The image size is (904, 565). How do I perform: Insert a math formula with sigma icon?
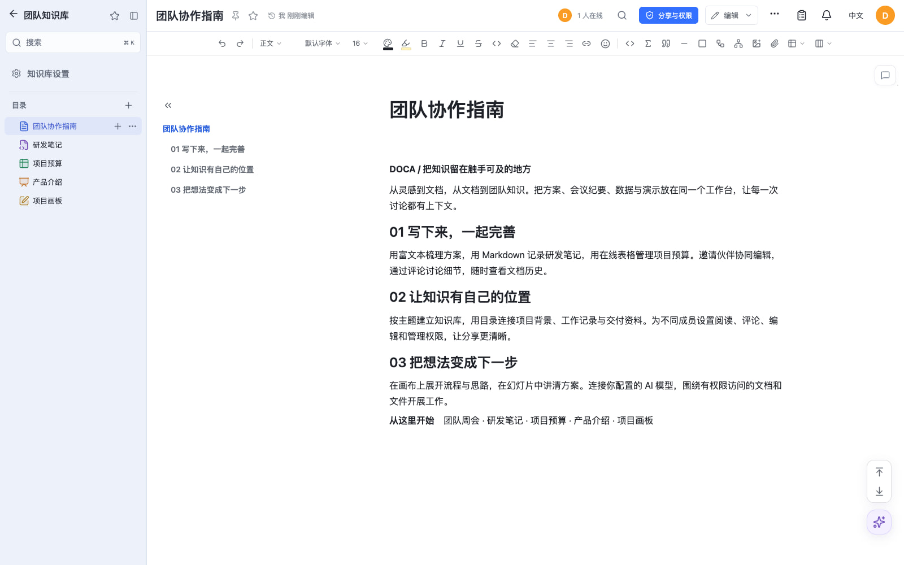(648, 44)
